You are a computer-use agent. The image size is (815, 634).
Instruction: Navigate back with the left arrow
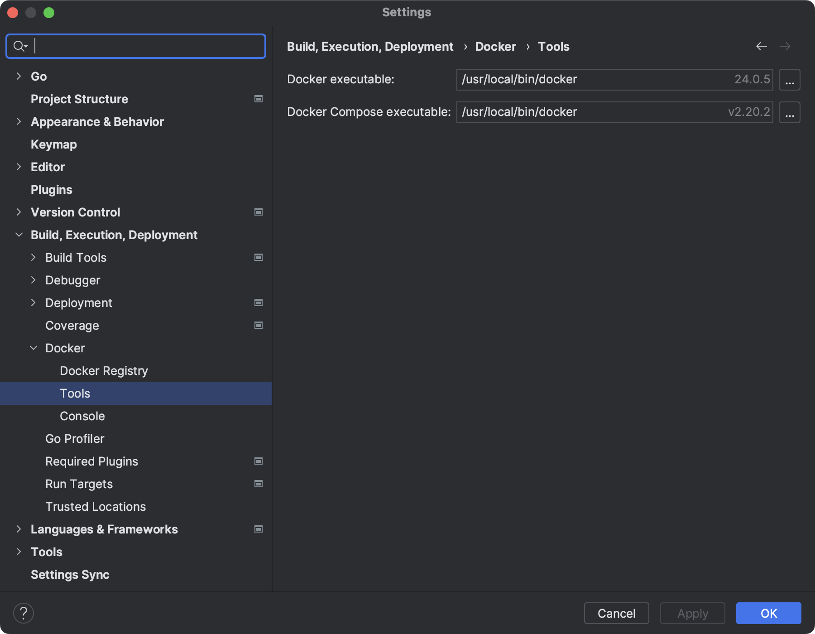point(762,46)
